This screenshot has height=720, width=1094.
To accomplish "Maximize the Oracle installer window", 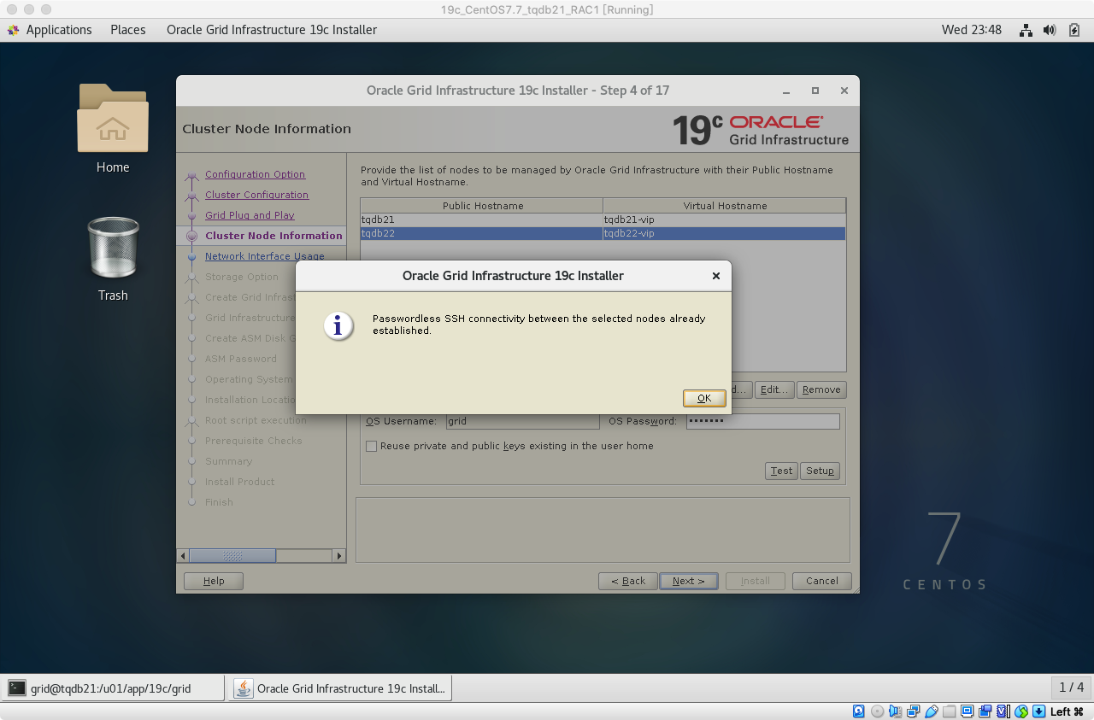I will click(x=815, y=91).
